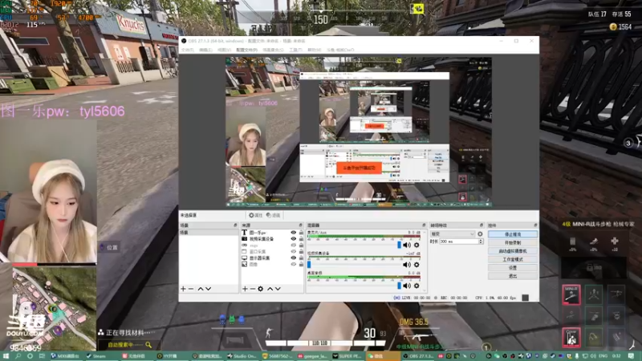Viewport: 642px width, 361px height.
Task: Move the source up with the Sources up arrow
Action: 270,289
